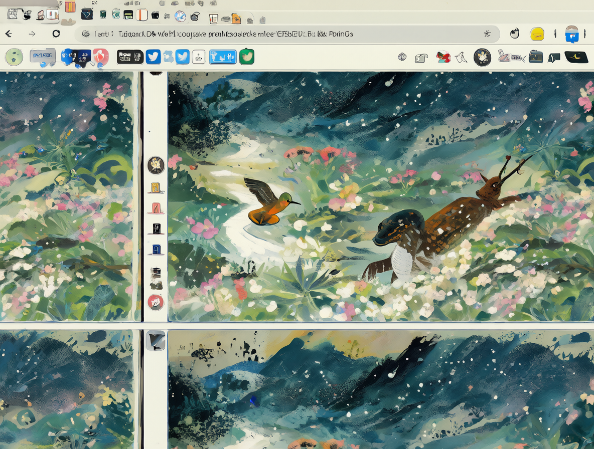Viewport: 594px width, 449px height.
Task: Open the green leaf toolbar icon
Action: click(x=247, y=57)
